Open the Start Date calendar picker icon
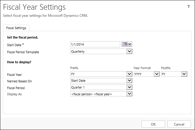The width and height of the screenshot is (195, 130). pos(127,44)
